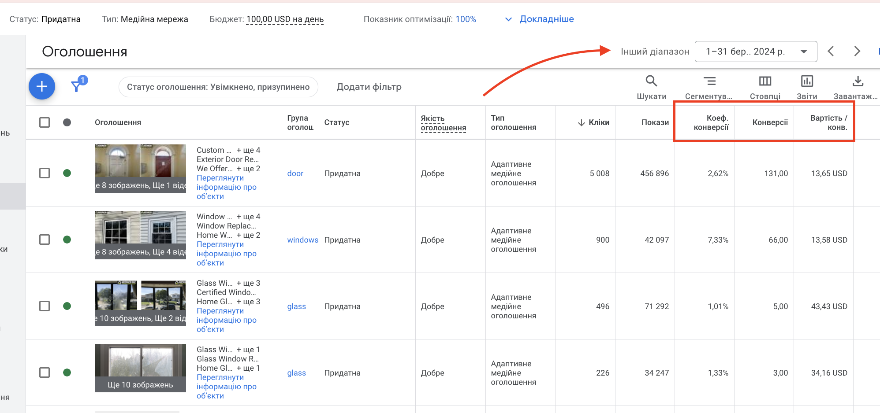The image size is (880, 413).
Task: Open the Сегментувати segment icon
Action: (x=709, y=81)
